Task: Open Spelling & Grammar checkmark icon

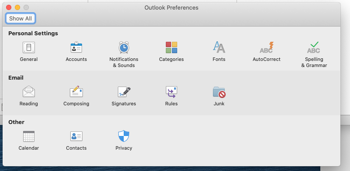Action: tap(314, 47)
